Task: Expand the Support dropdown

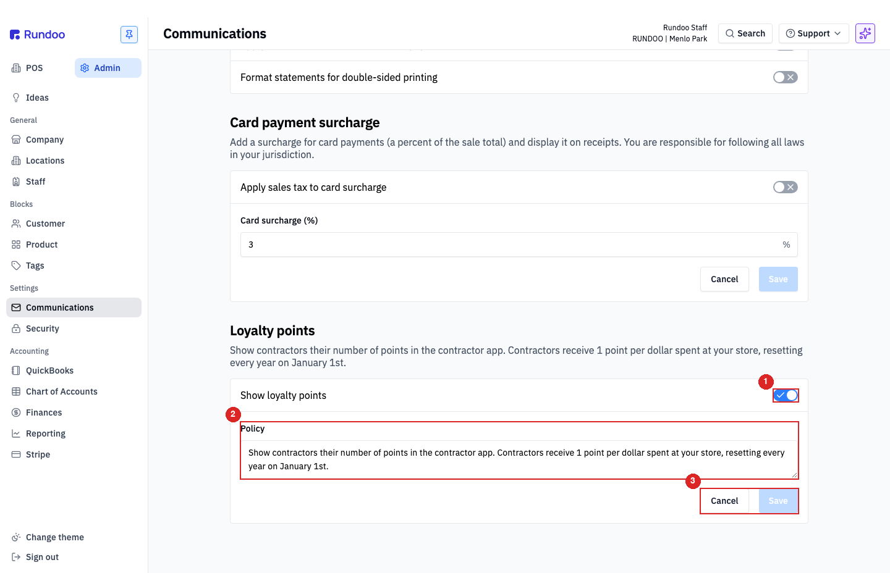Action: click(814, 33)
